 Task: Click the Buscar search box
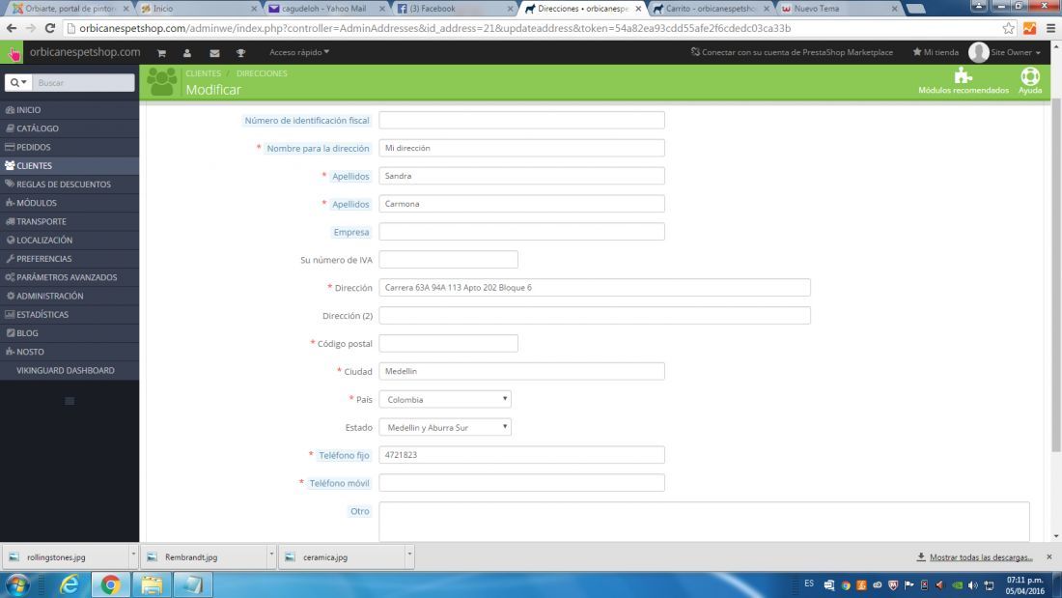[83, 83]
